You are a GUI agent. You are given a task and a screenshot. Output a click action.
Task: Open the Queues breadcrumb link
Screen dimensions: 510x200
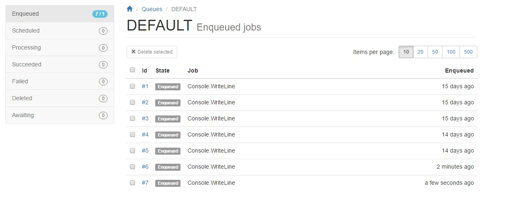tap(152, 9)
